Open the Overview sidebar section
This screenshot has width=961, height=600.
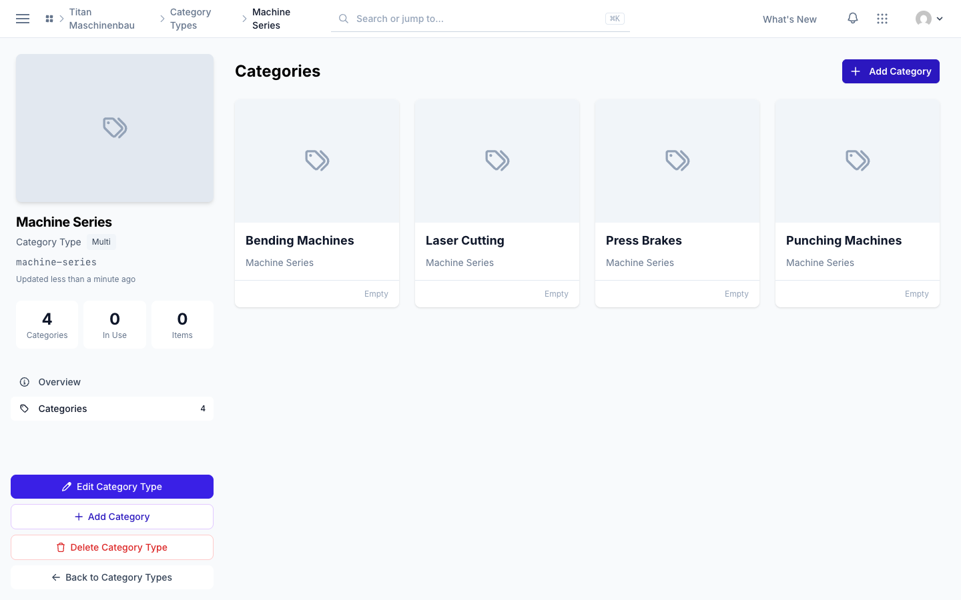pyautogui.click(x=112, y=382)
